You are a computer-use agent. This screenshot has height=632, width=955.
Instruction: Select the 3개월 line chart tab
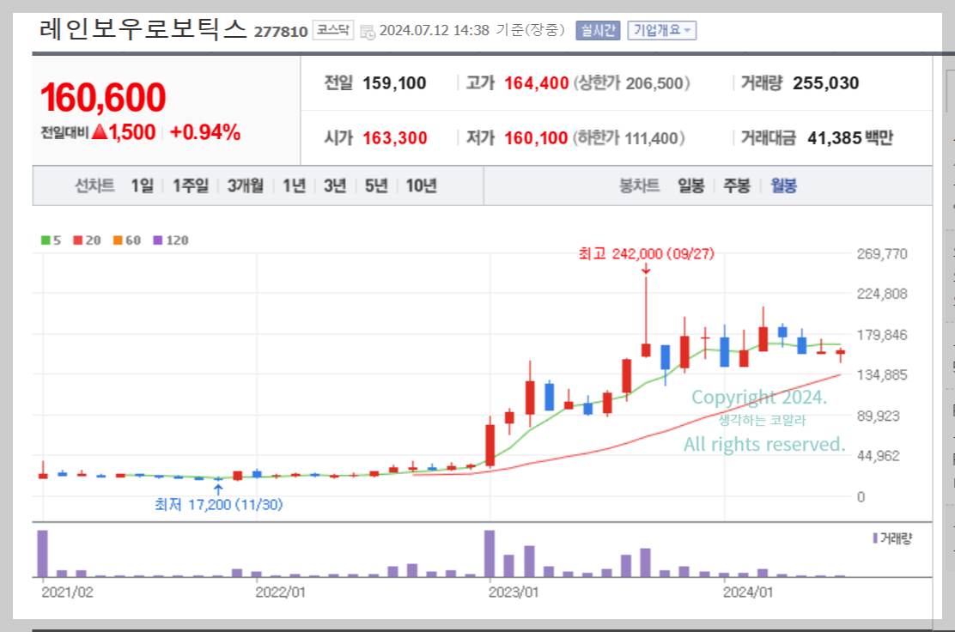point(246,185)
